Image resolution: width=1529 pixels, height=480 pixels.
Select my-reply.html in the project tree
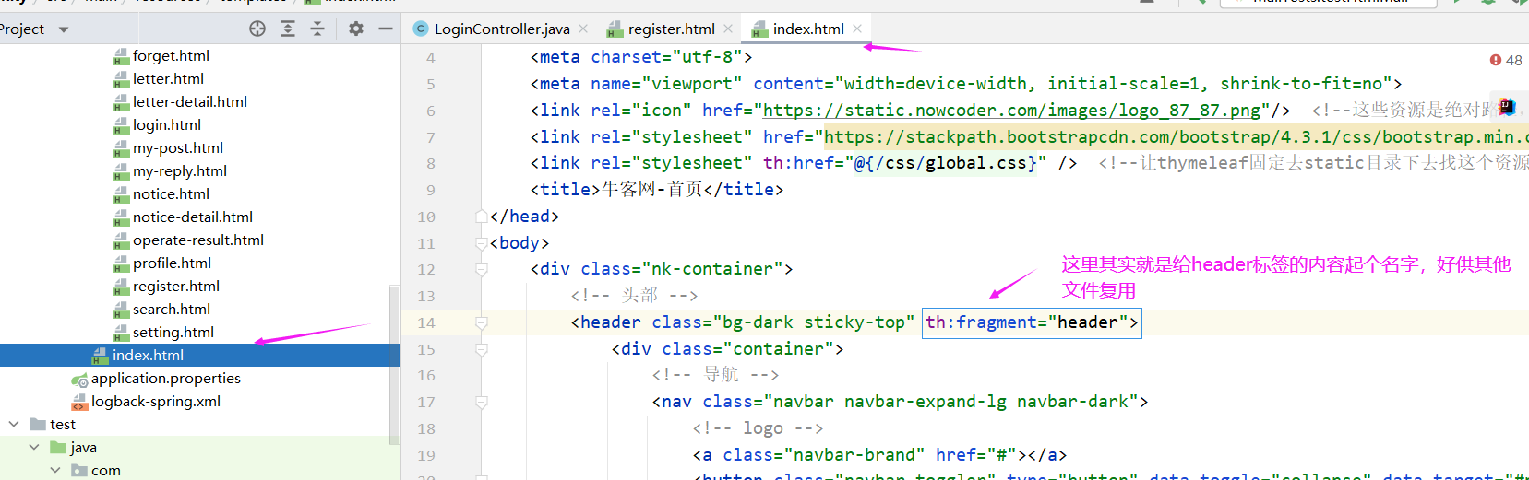click(180, 171)
